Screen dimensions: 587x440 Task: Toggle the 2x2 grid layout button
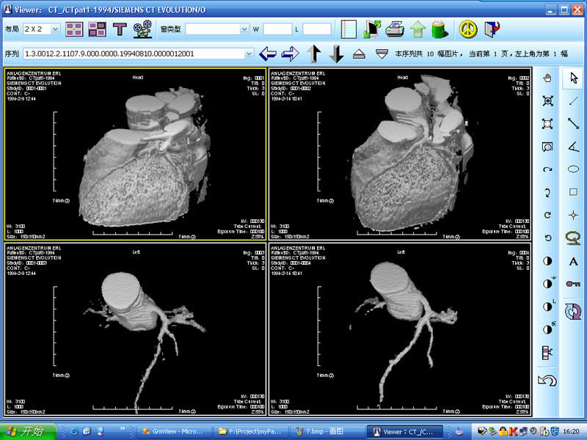74,29
